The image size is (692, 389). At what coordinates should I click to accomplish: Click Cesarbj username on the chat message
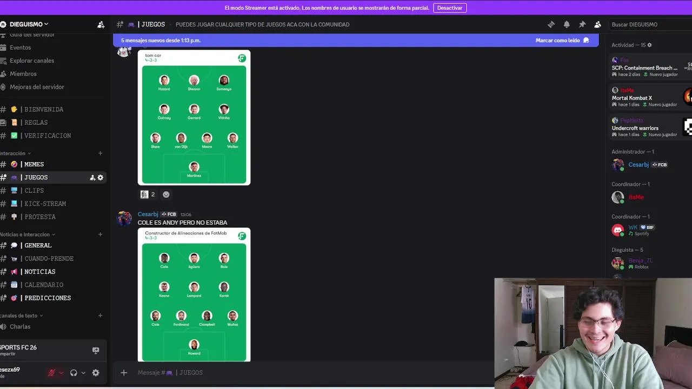pos(148,214)
